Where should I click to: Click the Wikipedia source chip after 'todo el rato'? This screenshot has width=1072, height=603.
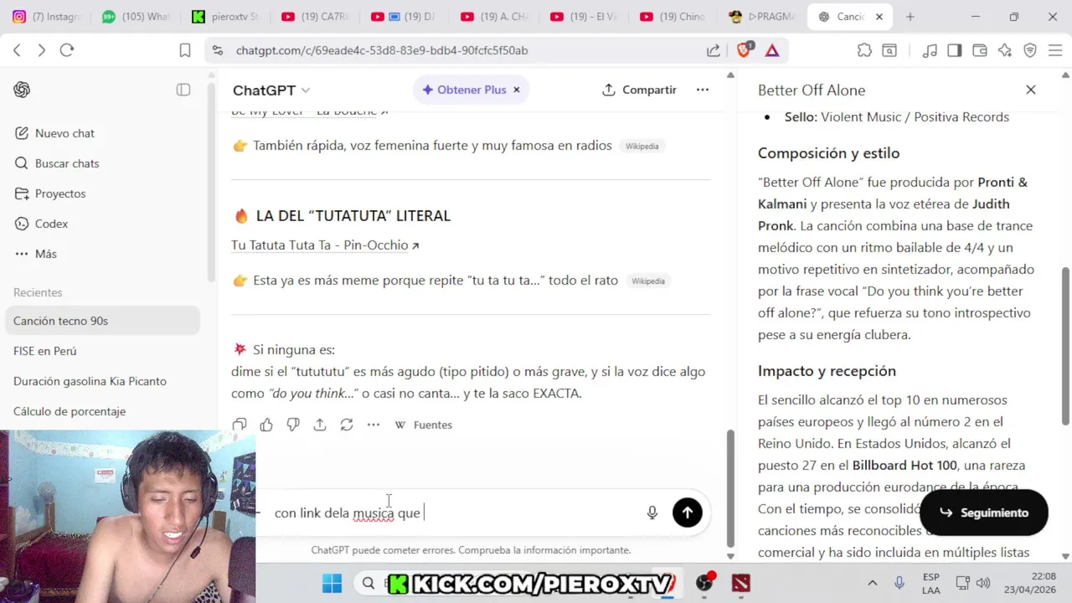coord(648,281)
